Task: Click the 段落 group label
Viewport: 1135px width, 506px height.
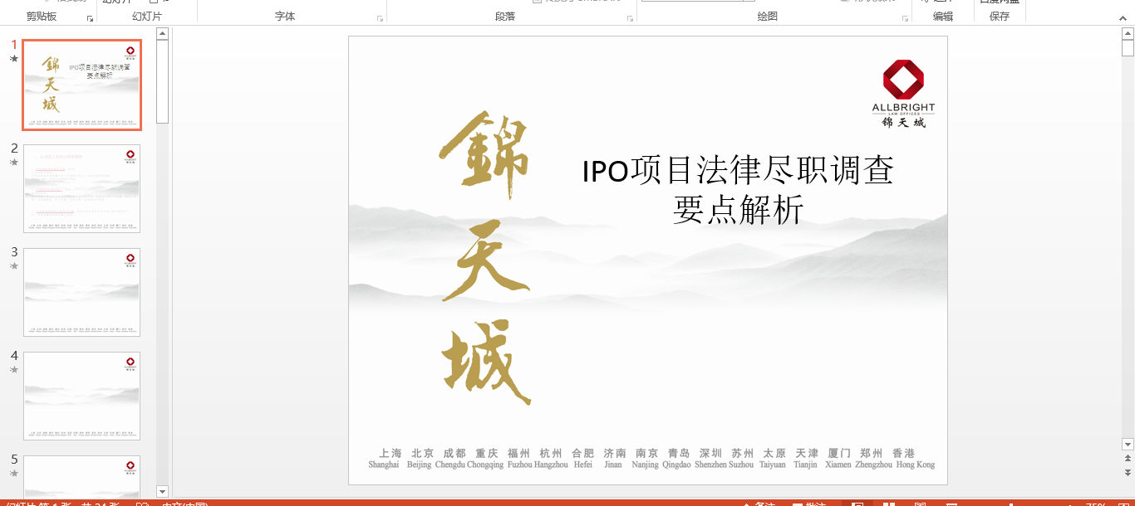Action: [x=505, y=17]
